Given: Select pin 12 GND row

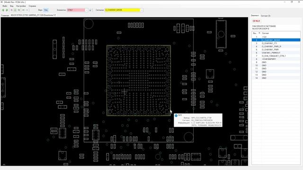Looking at the screenshot, I should (x=276, y=72).
